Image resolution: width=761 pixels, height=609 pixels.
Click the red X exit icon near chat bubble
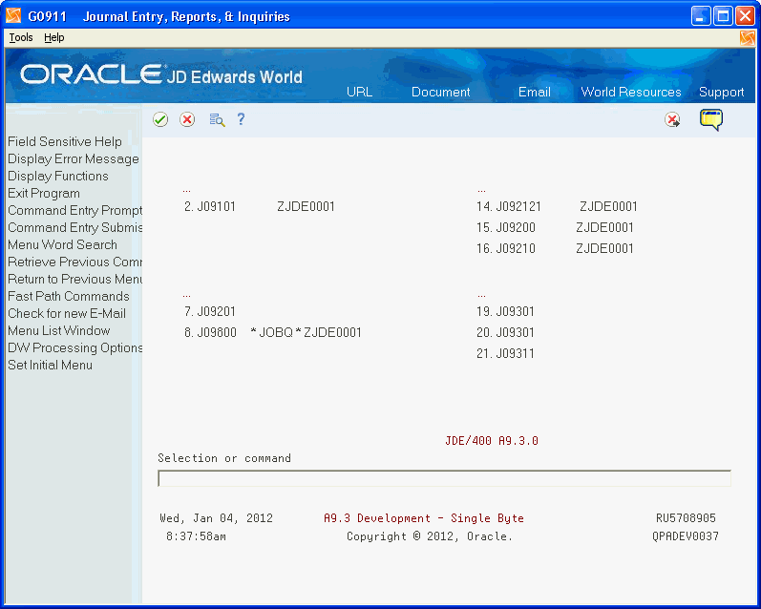click(x=672, y=120)
